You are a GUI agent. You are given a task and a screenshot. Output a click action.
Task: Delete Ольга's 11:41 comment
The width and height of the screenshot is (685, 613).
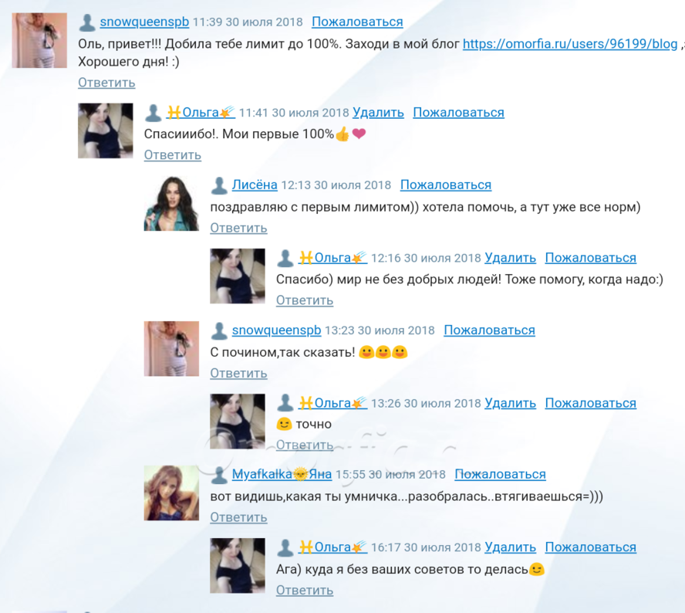pyautogui.click(x=378, y=113)
